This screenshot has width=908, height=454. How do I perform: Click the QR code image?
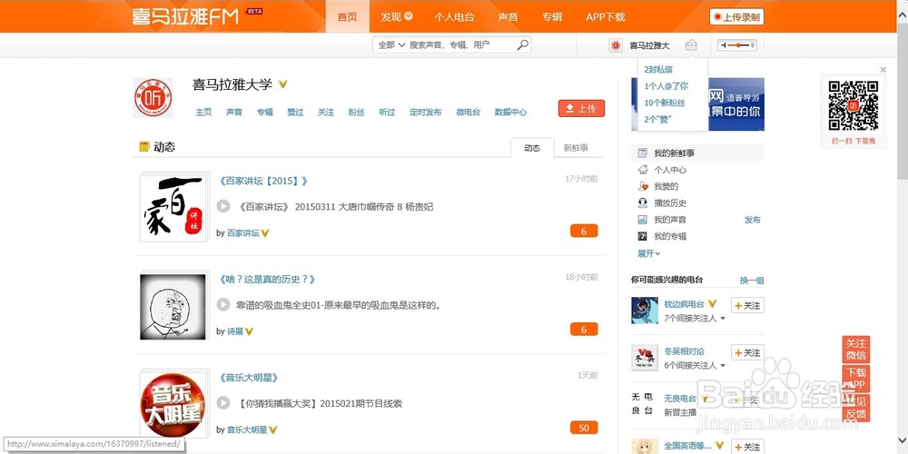[853, 105]
